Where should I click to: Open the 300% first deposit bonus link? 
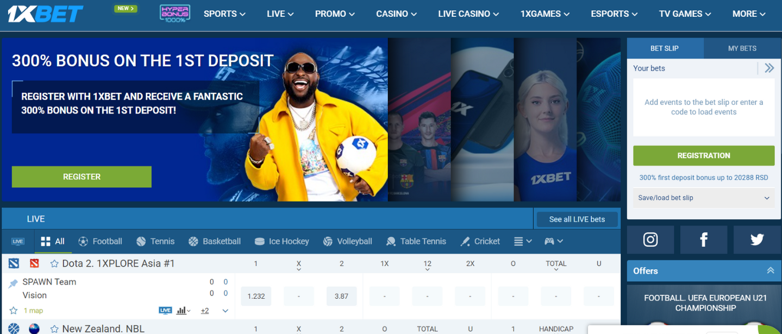tap(704, 178)
